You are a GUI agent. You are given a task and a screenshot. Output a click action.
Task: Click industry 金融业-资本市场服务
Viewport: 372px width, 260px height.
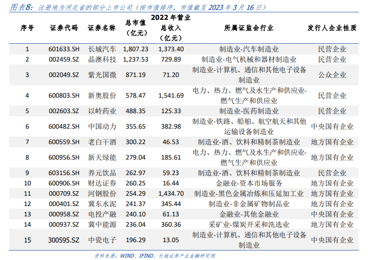point(249,183)
